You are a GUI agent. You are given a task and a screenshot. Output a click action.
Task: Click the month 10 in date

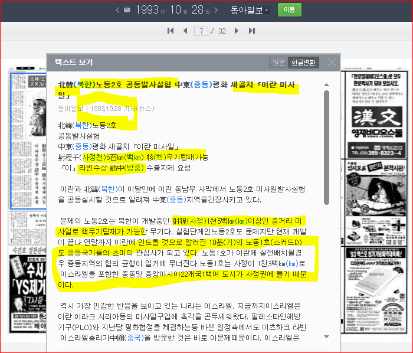[x=175, y=10]
